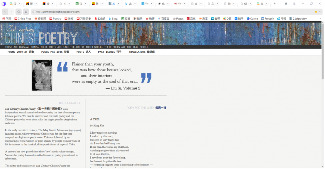Toggle the yellow bookmark star
Image resolution: width=325 pixels, height=169 pixels.
tap(316, 12)
